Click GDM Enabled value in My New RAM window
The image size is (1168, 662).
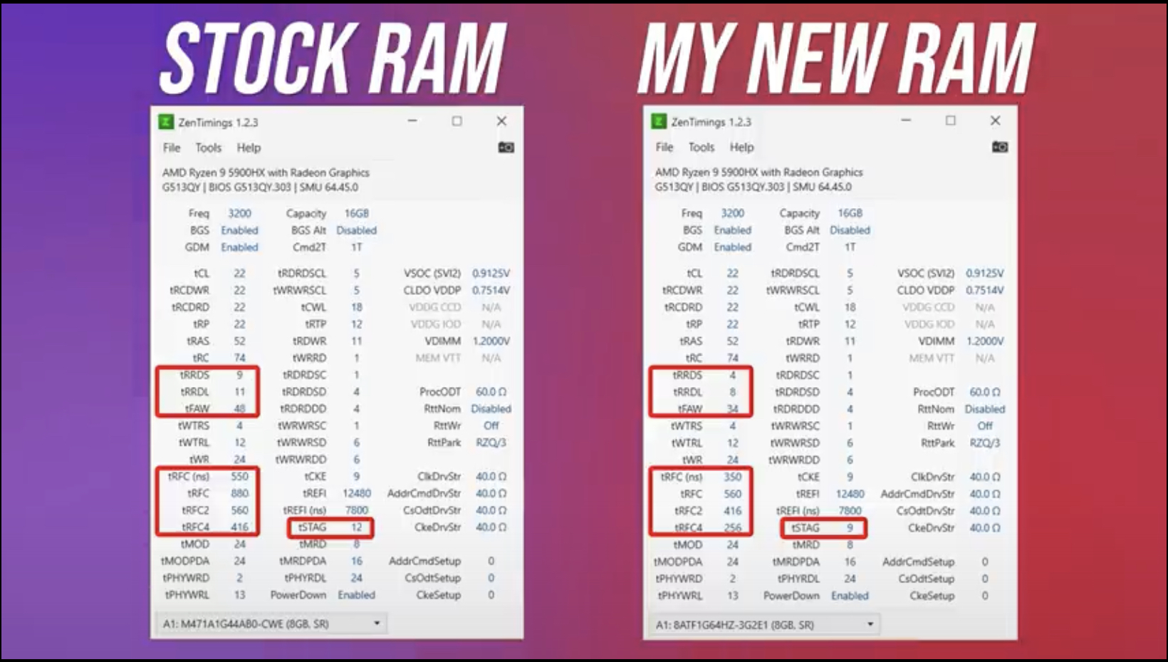point(732,247)
